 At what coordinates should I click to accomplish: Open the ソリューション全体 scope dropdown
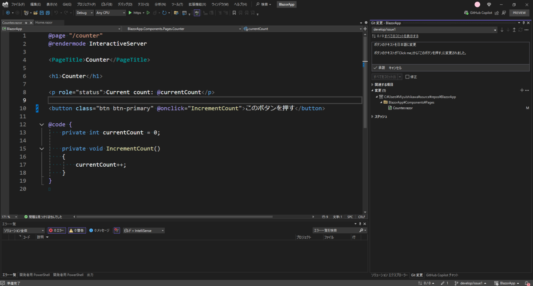tap(24, 231)
